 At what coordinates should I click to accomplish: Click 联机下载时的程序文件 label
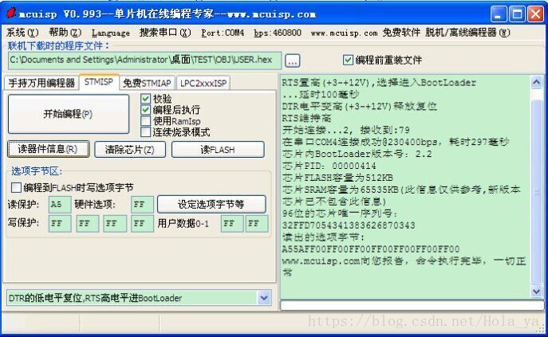click(x=58, y=45)
